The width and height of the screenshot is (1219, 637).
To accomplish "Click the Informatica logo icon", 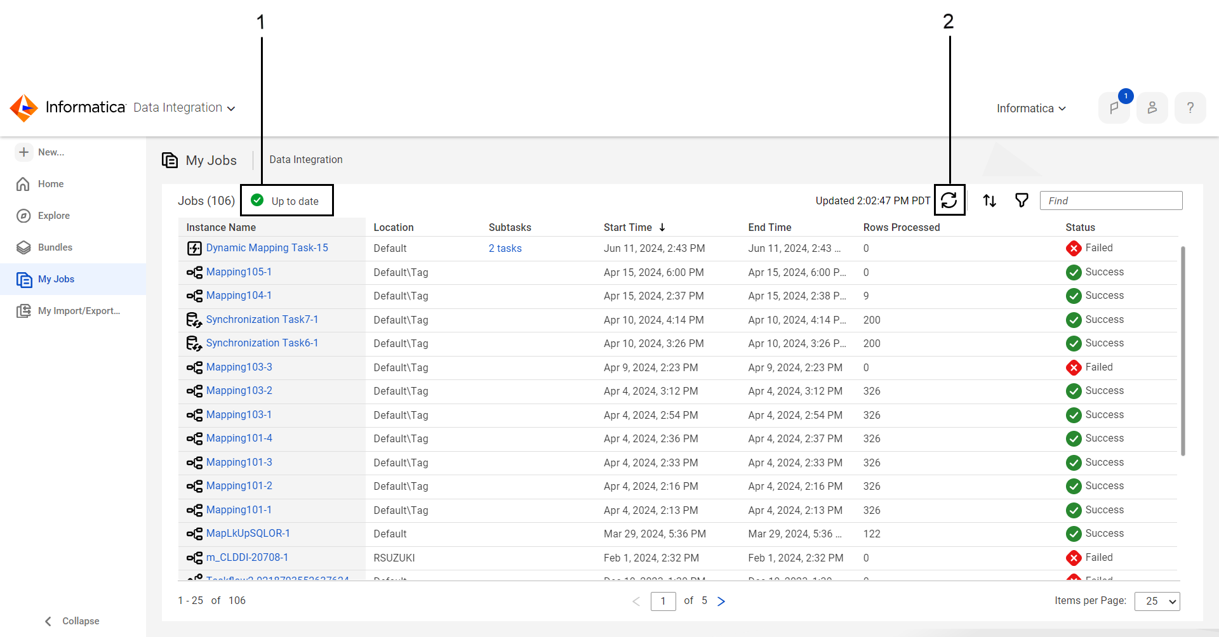I will coord(24,108).
